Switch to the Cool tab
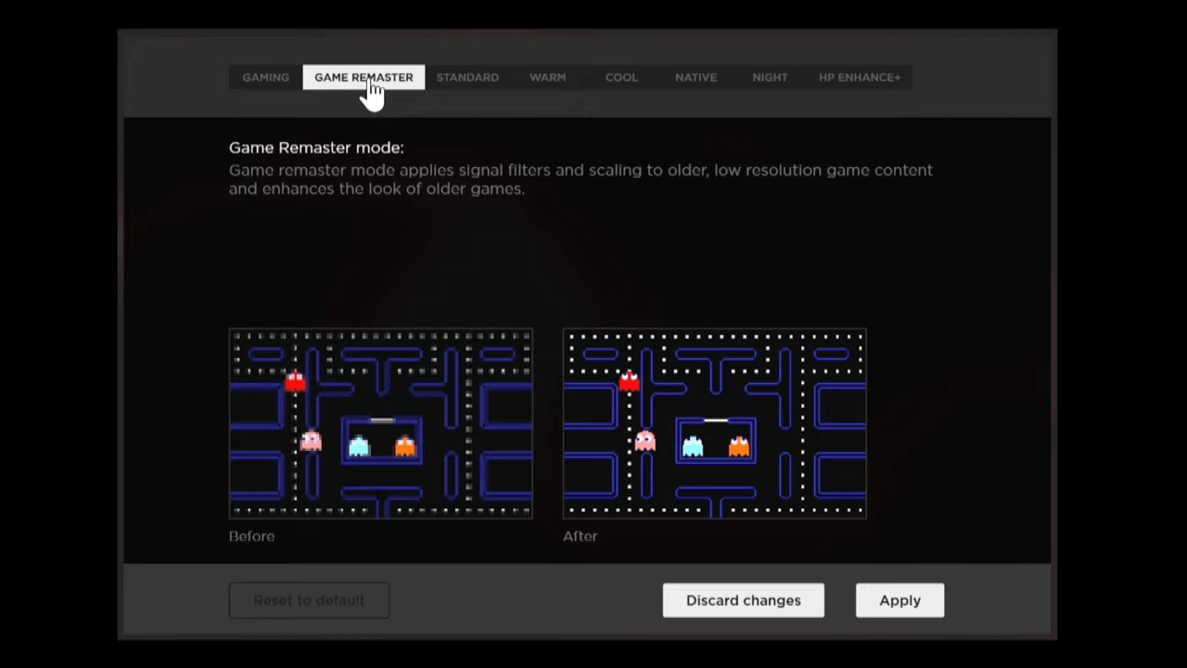Image resolution: width=1187 pixels, height=668 pixels. (621, 77)
